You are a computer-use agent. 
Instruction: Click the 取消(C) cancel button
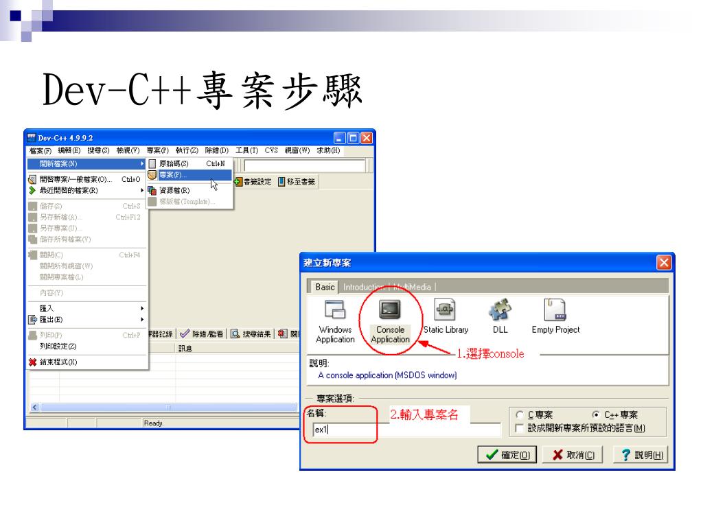point(573,455)
